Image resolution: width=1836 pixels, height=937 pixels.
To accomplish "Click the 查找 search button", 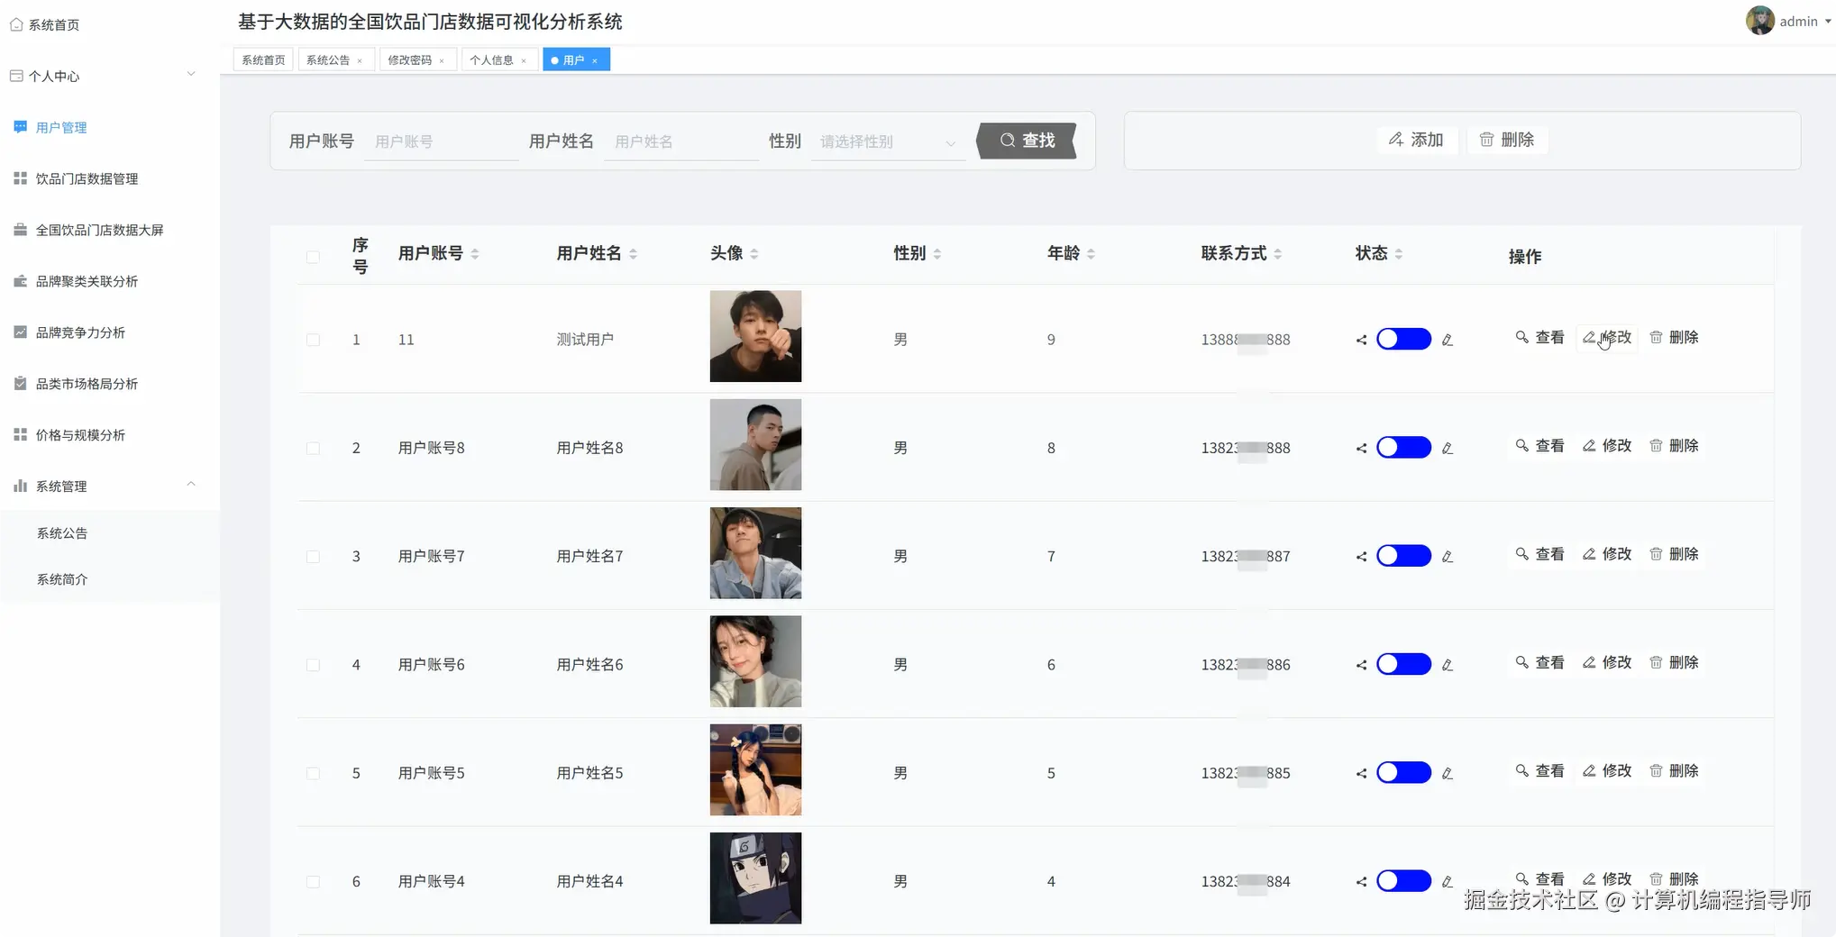I will (1027, 141).
